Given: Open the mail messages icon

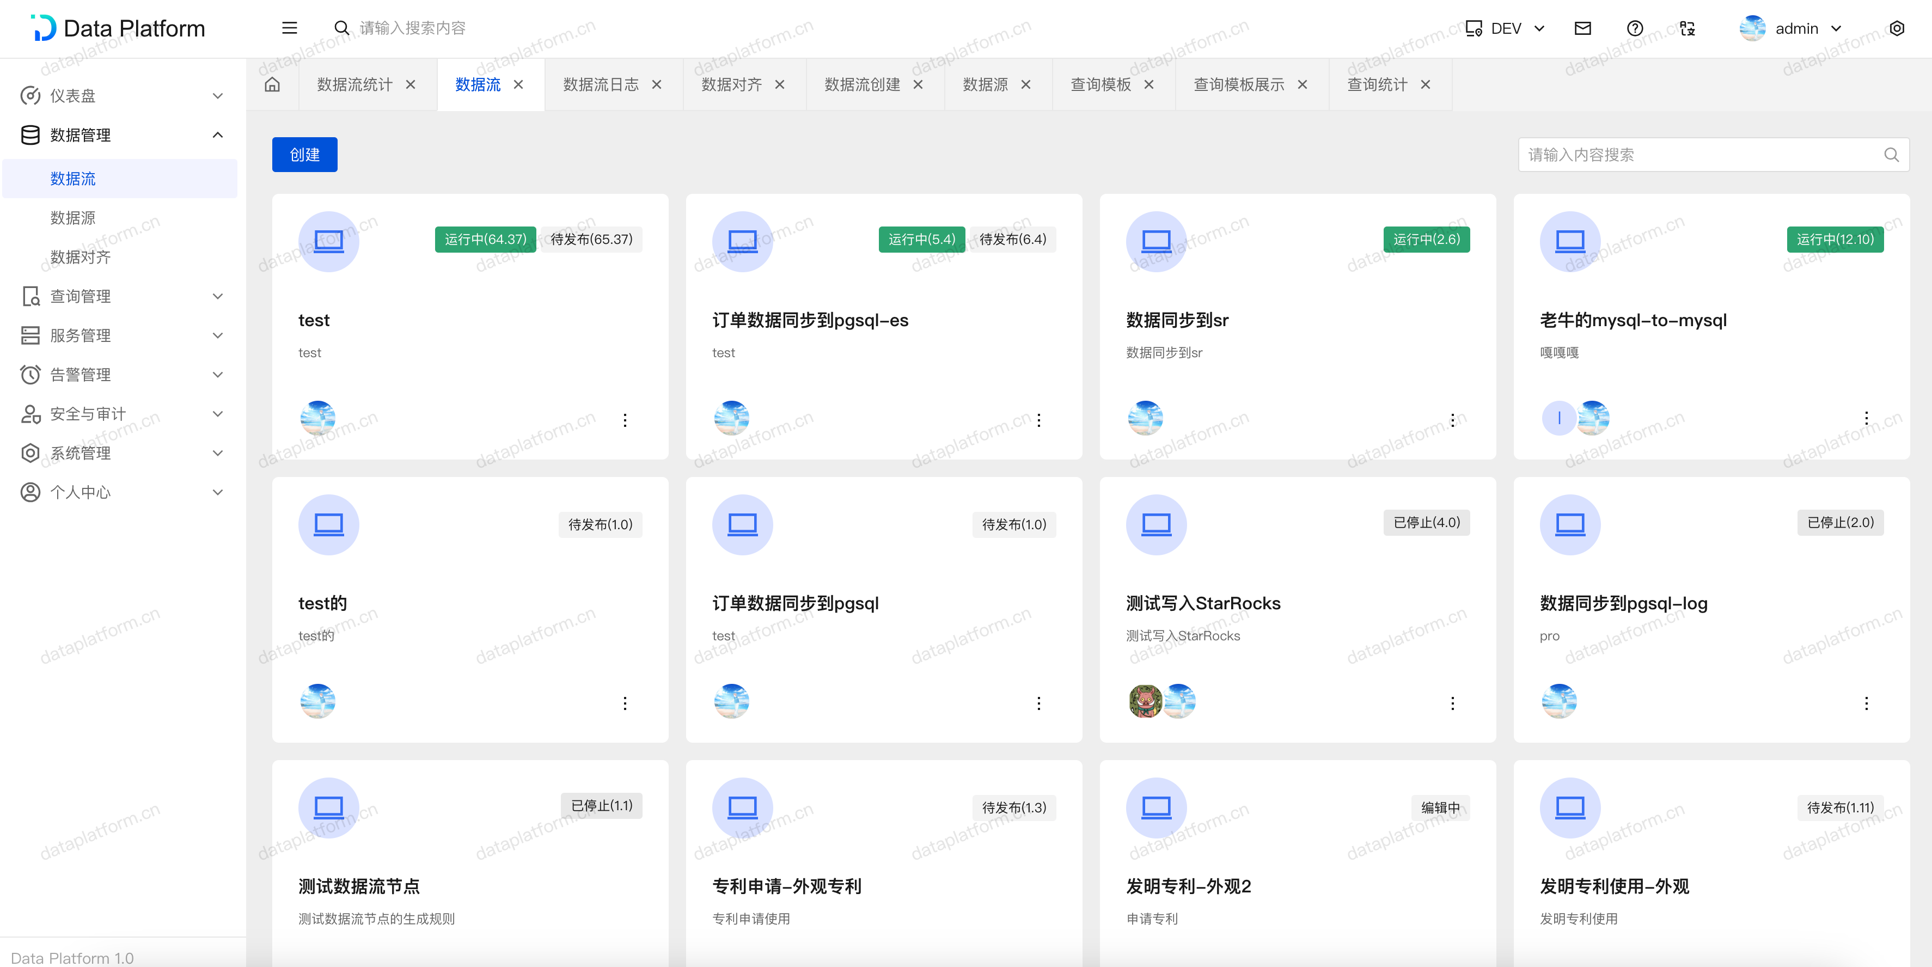Looking at the screenshot, I should tap(1582, 28).
